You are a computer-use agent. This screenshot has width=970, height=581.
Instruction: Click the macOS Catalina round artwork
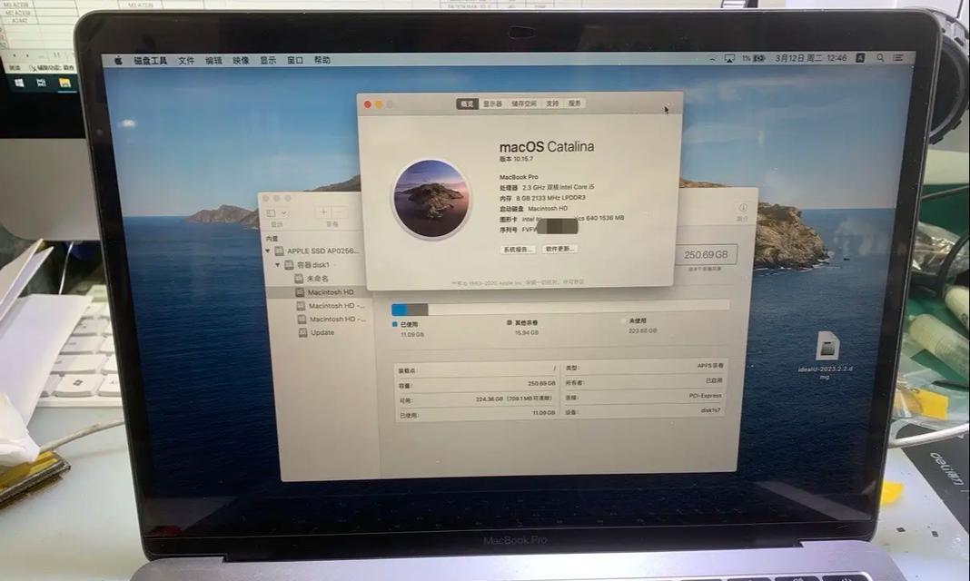(x=431, y=199)
